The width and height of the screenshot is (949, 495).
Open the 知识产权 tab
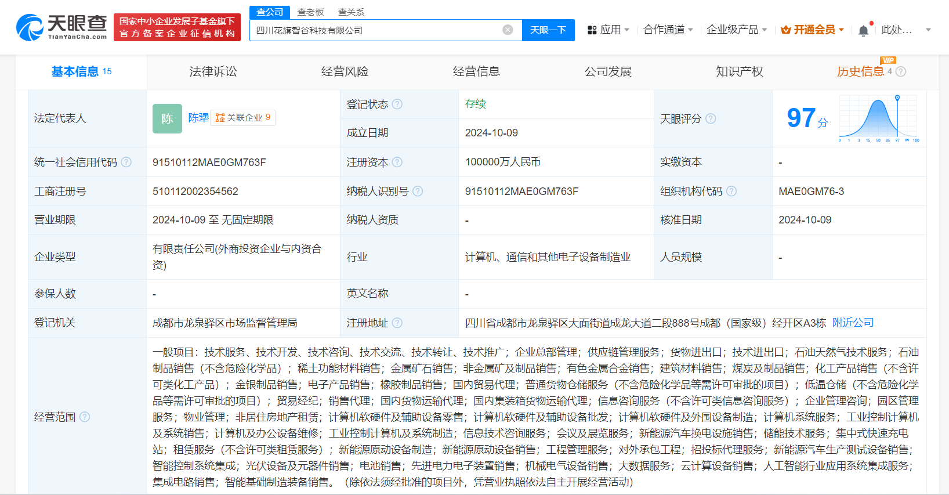[x=740, y=71]
